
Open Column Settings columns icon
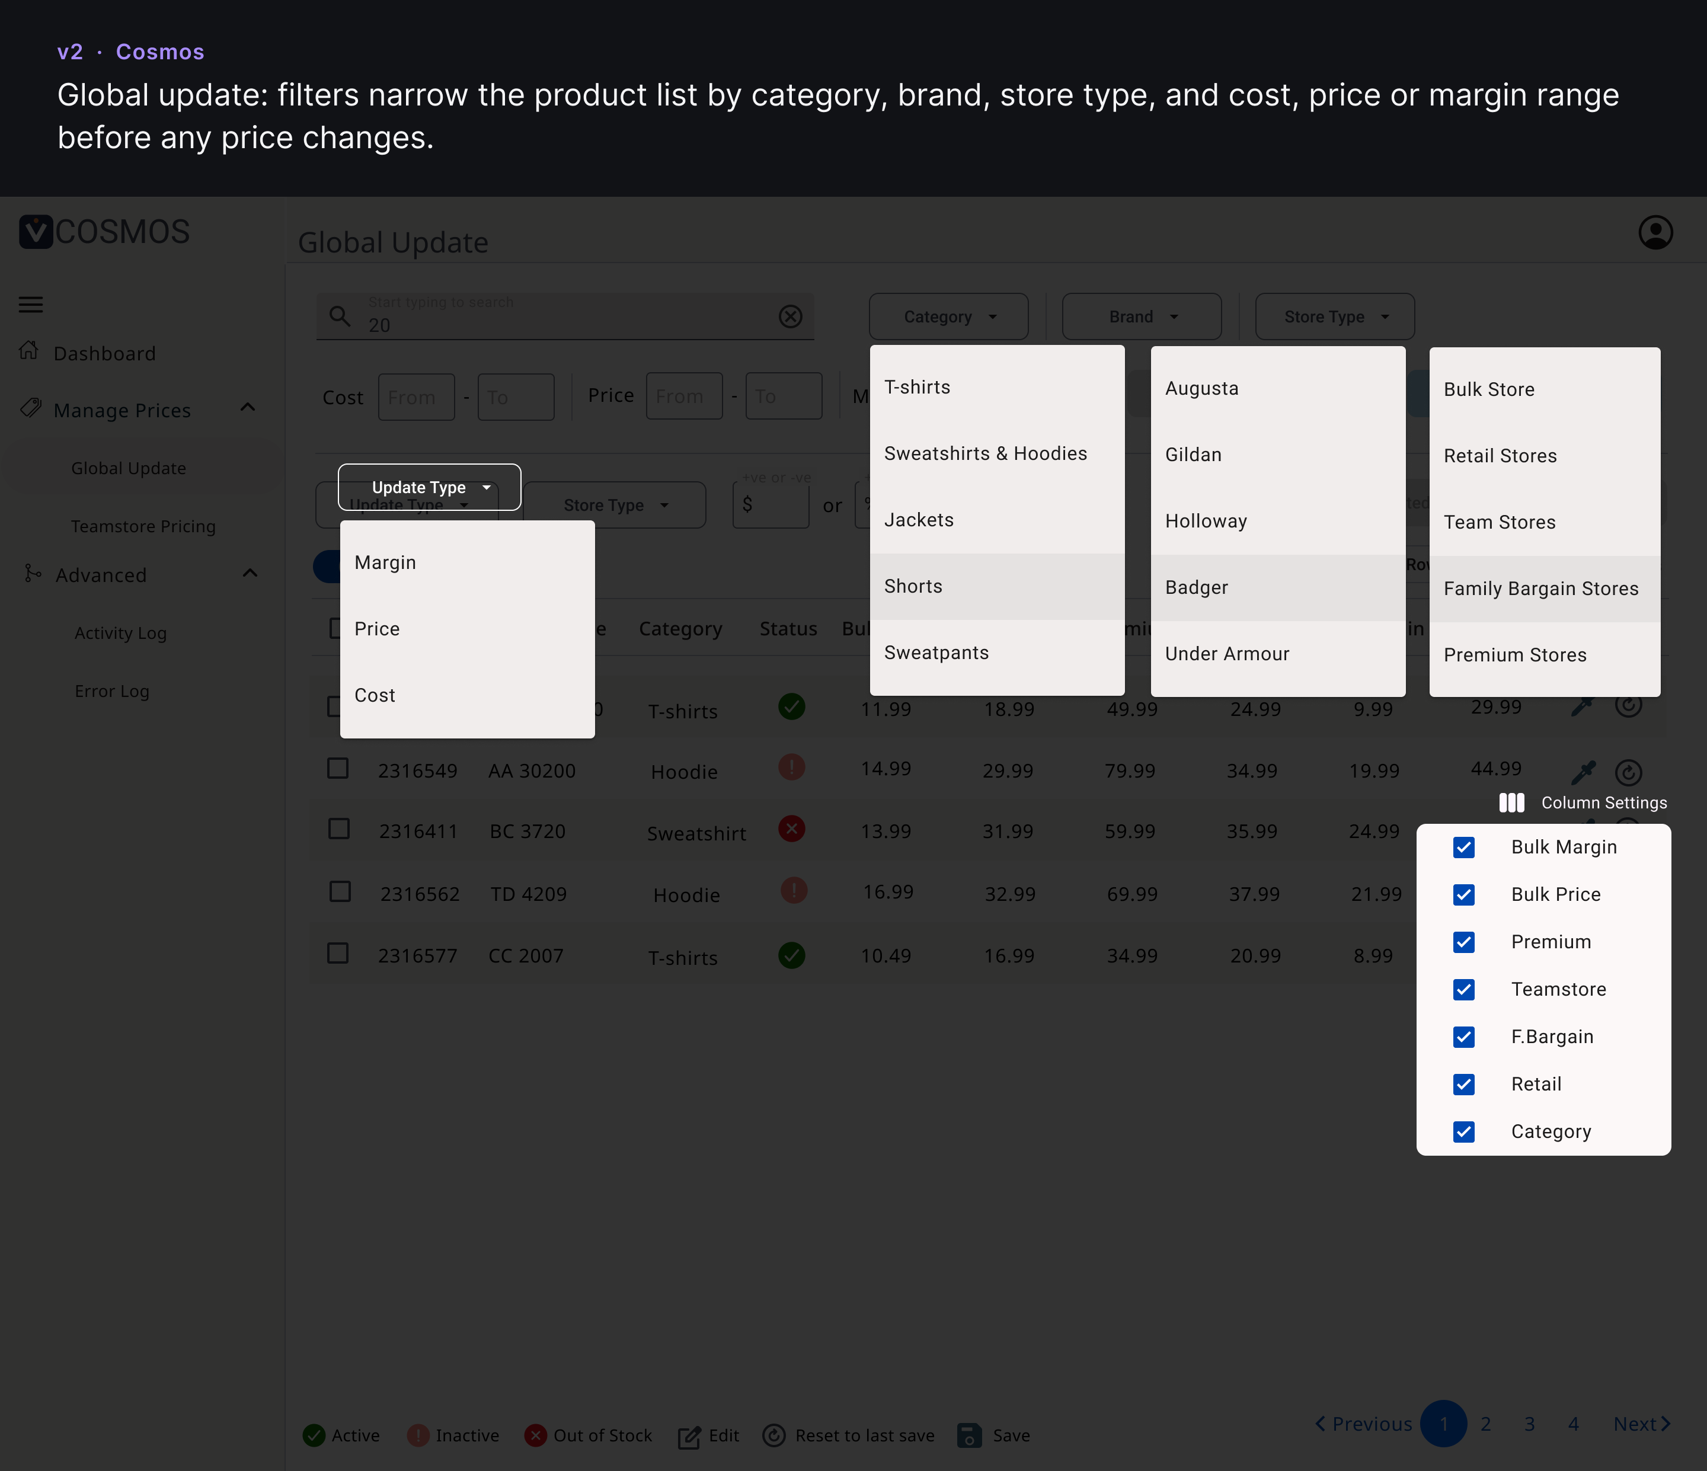(1511, 802)
